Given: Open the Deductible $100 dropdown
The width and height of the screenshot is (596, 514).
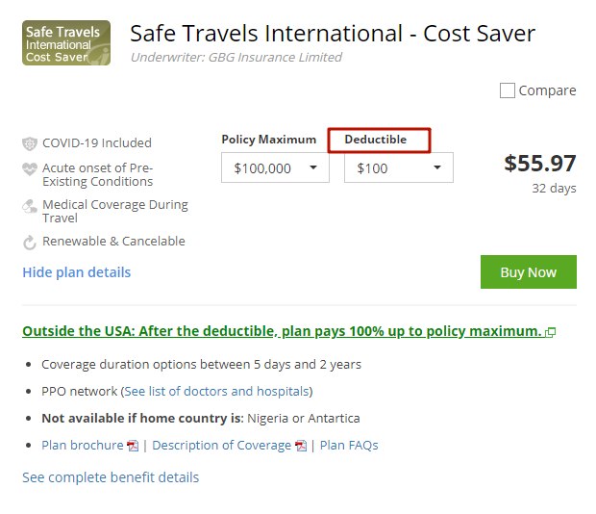Looking at the screenshot, I should tap(399, 167).
